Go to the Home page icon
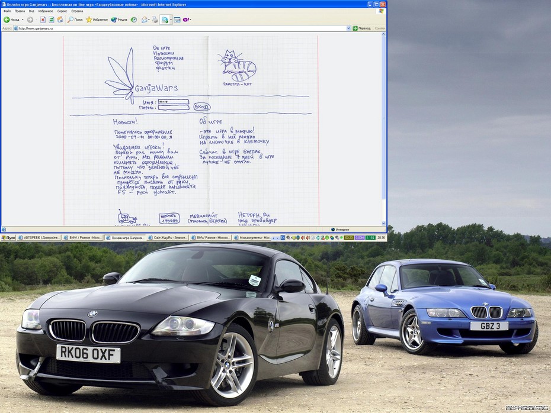 [60, 20]
